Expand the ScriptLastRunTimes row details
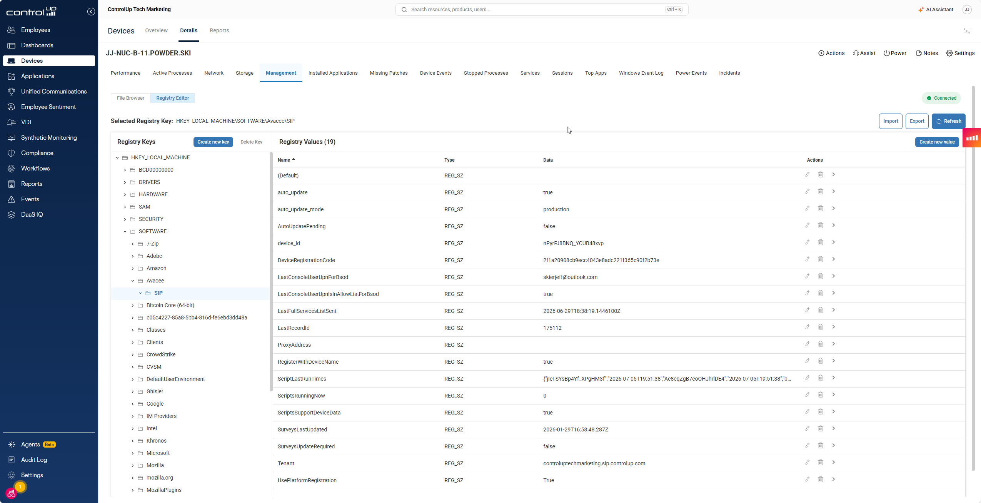The height and width of the screenshot is (503, 981). click(833, 378)
